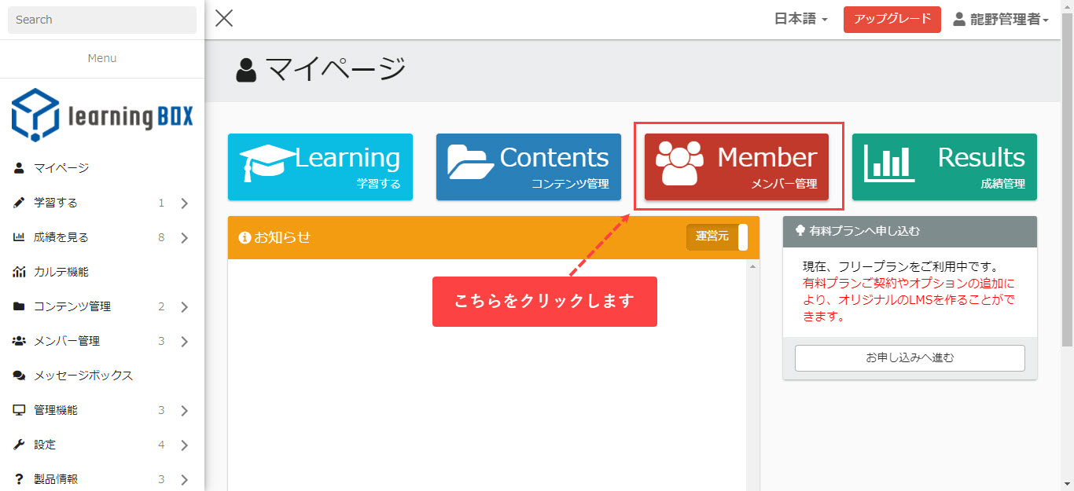Open the Contents folder tile
Screen dimensions: 1074x491
528,167
